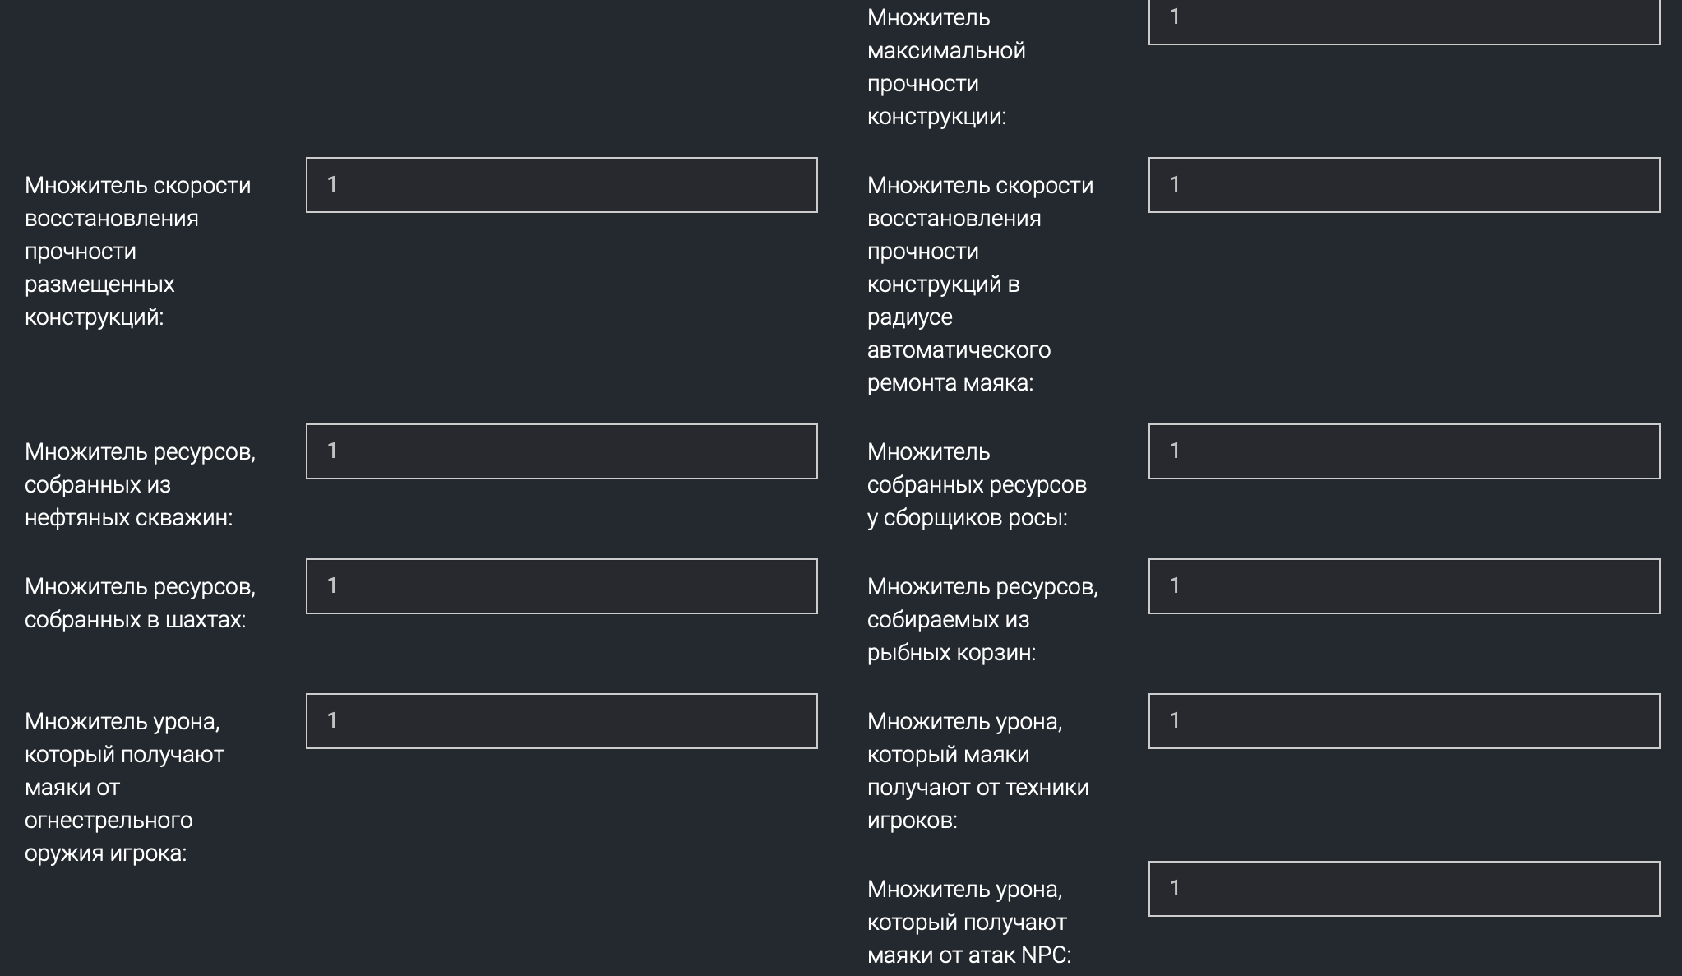
Task: Click the 'прочности размещенных конструкций' label text
Action: click(x=99, y=284)
